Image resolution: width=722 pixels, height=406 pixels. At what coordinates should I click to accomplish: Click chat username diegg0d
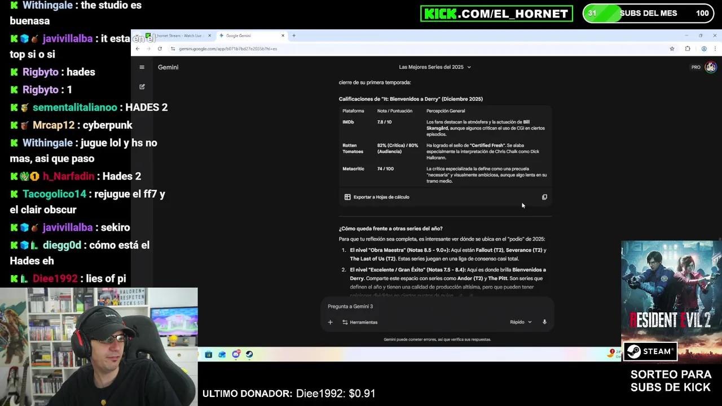(x=62, y=245)
